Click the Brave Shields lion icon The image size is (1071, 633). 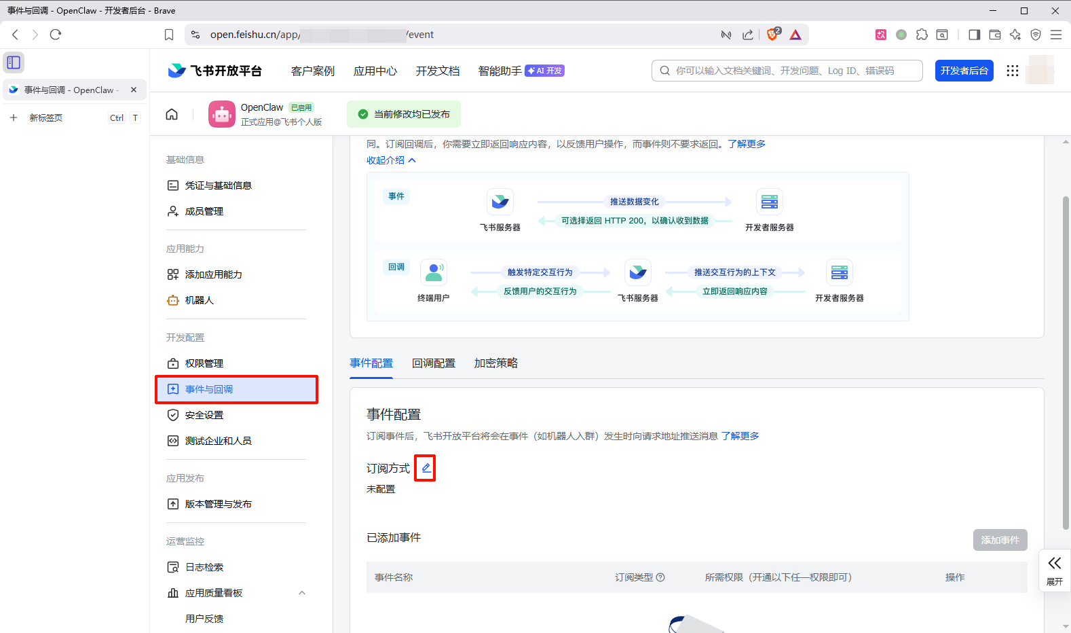(772, 35)
